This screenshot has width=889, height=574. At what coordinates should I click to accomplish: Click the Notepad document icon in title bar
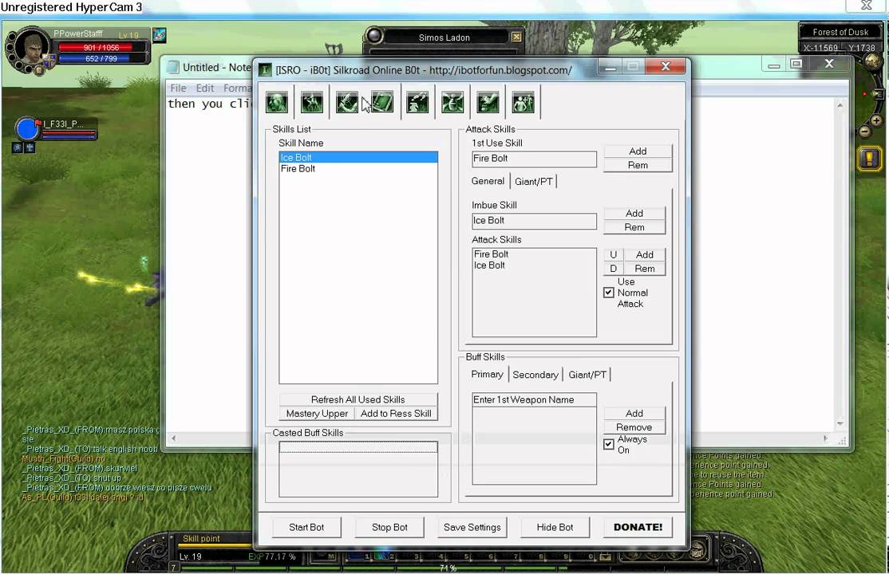coord(173,68)
